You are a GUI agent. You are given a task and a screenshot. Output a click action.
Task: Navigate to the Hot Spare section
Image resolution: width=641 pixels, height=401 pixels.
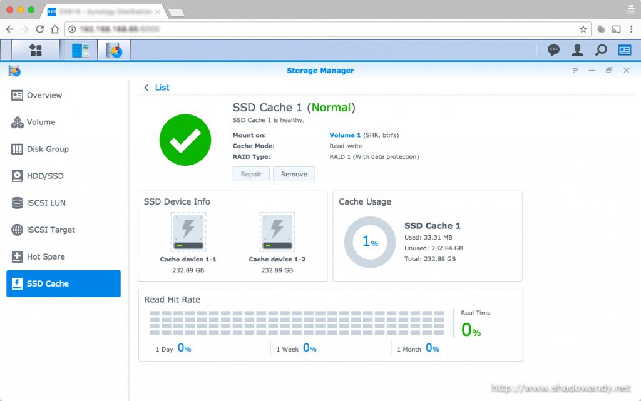click(x=46, y=257)
